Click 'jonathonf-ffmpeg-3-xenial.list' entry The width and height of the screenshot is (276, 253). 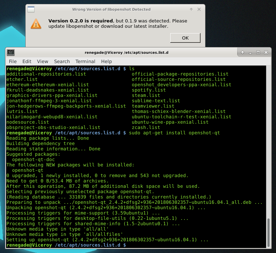(x=49, y=101)
